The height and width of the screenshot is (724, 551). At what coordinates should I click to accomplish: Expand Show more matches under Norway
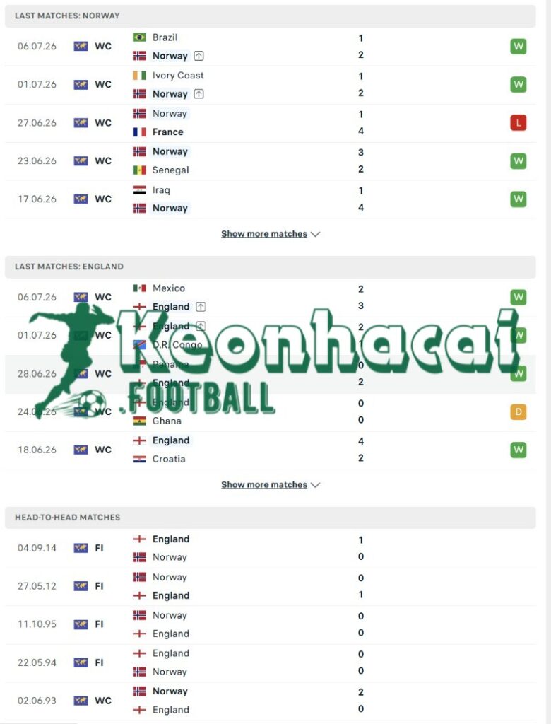tap(271, 234)
